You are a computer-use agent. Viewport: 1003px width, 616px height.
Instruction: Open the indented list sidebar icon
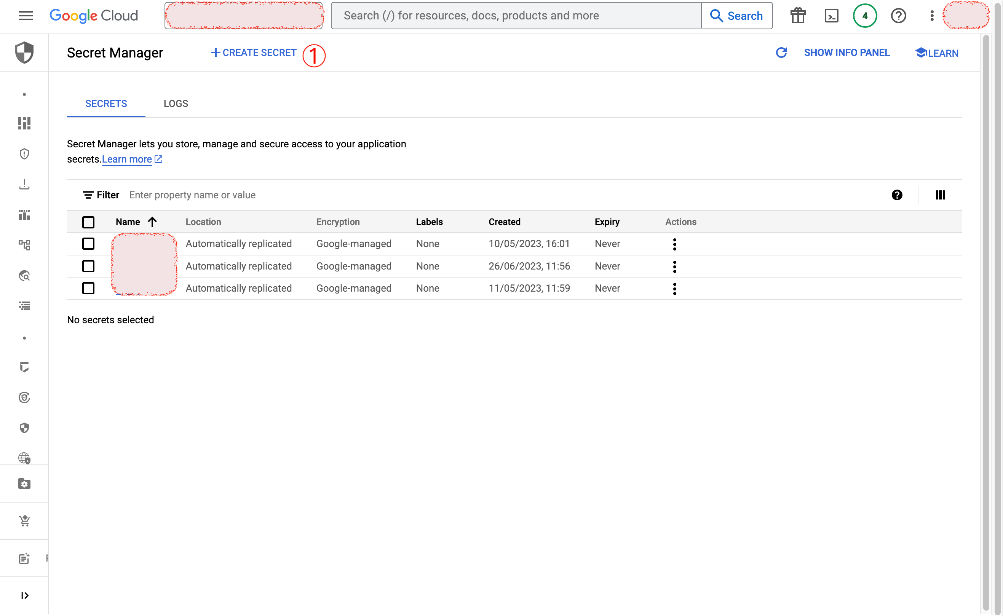tap(24, 306)
